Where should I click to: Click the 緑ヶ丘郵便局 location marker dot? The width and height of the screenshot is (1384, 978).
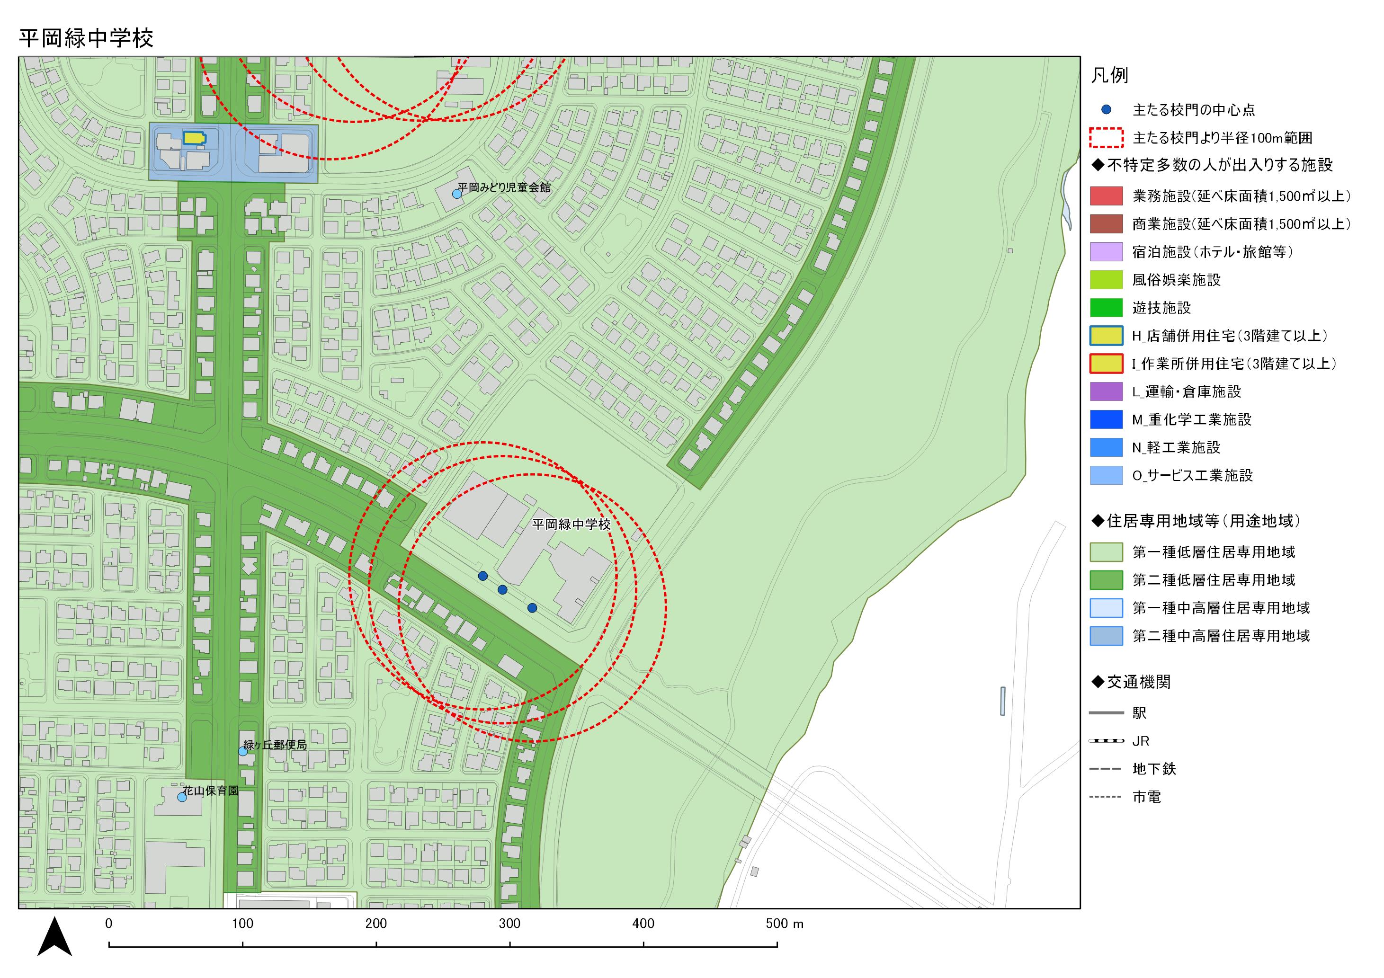(242, 751)
